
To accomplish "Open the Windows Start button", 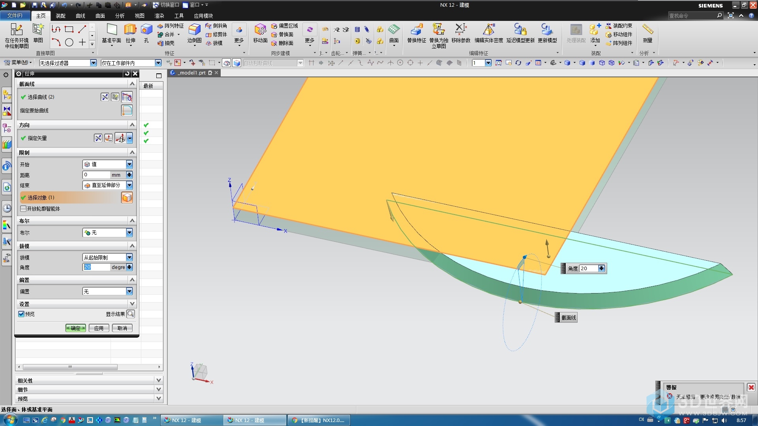I will [9, 420].
